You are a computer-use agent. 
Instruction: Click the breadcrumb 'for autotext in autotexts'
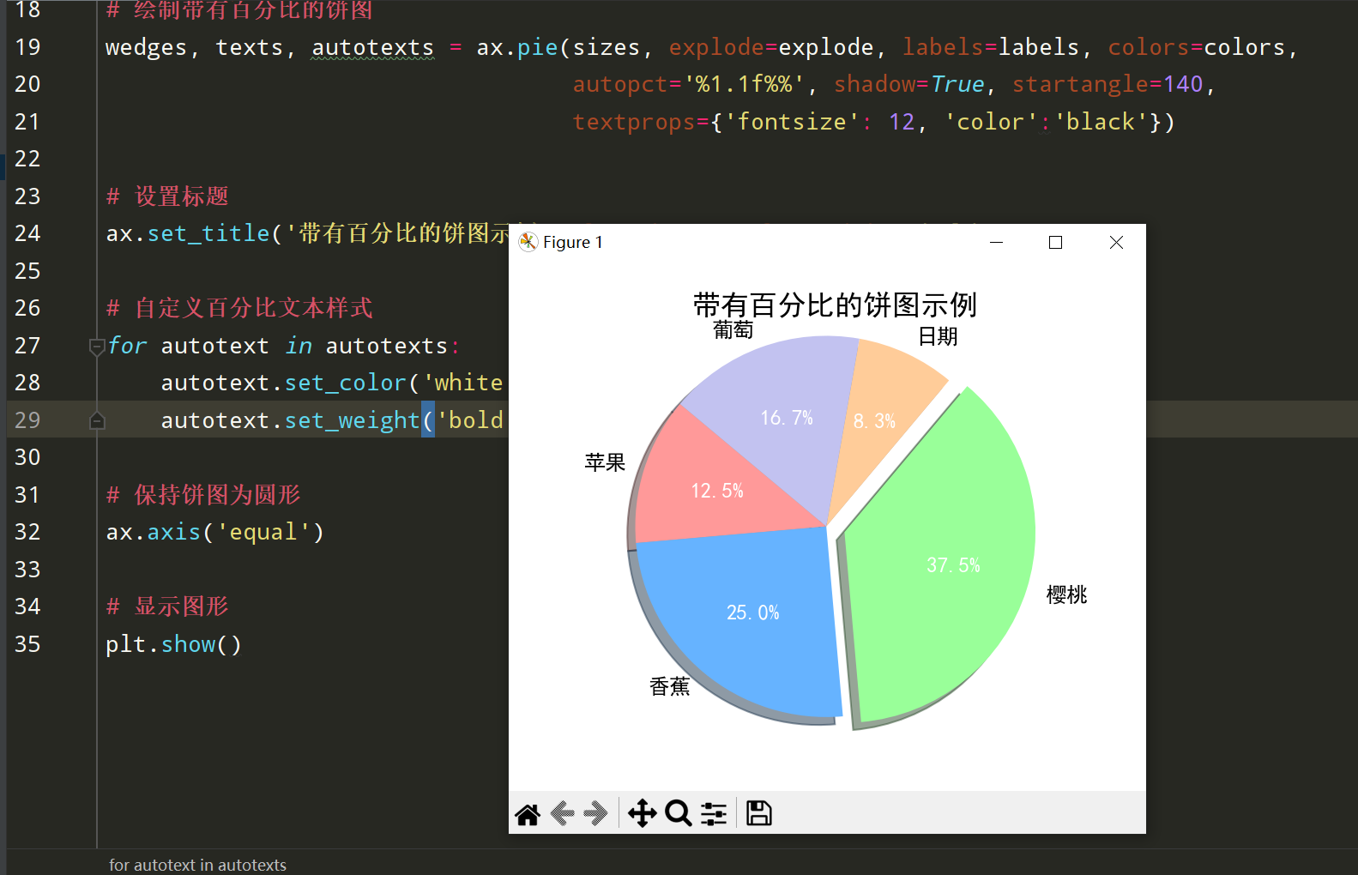[x=197, y=865]
